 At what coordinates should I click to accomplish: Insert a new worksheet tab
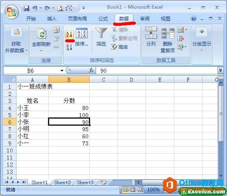pyautogui.click(x=103, y=182)
